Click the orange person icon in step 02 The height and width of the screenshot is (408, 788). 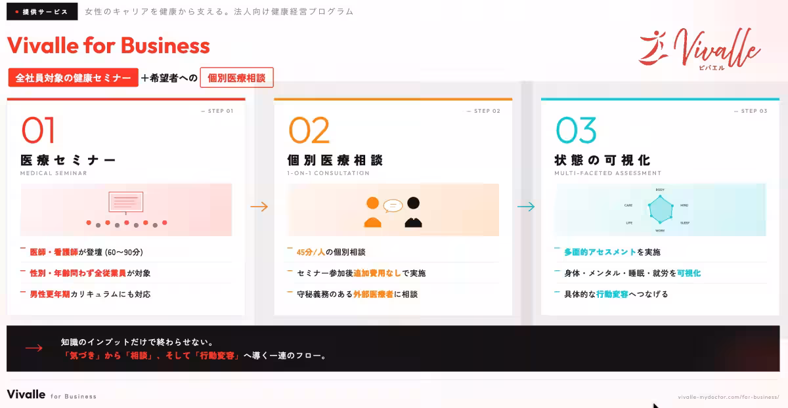coord(372,212)
